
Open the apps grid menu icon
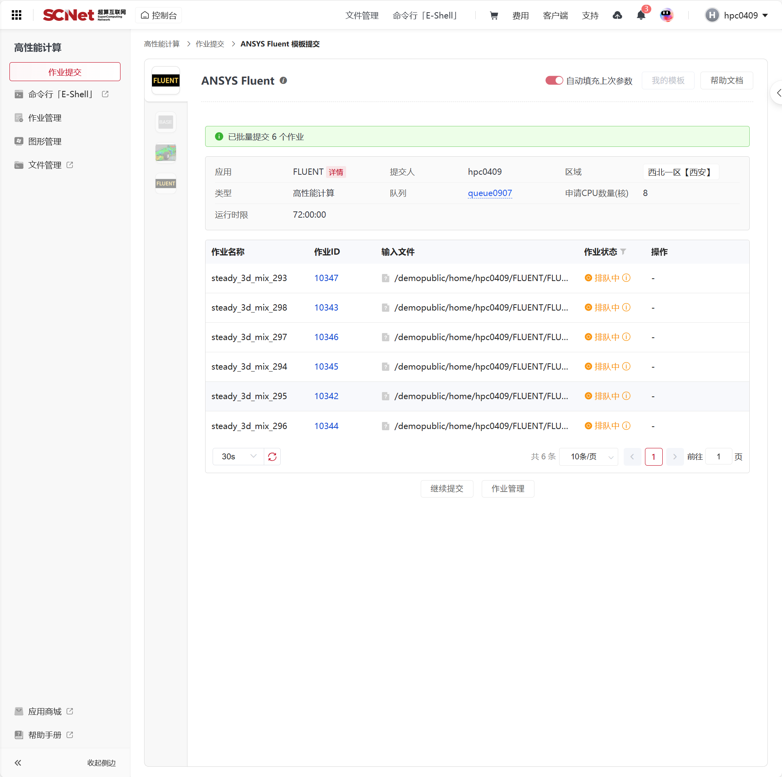pos(17,15)
